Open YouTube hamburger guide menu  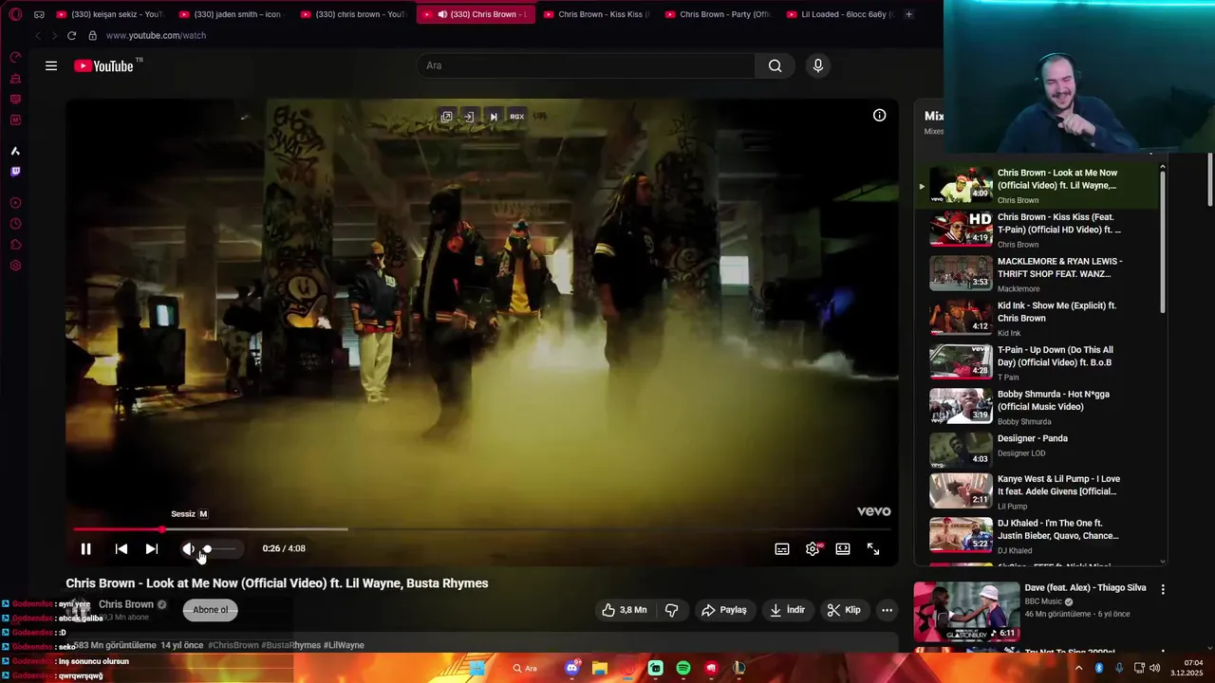[51, 65]
